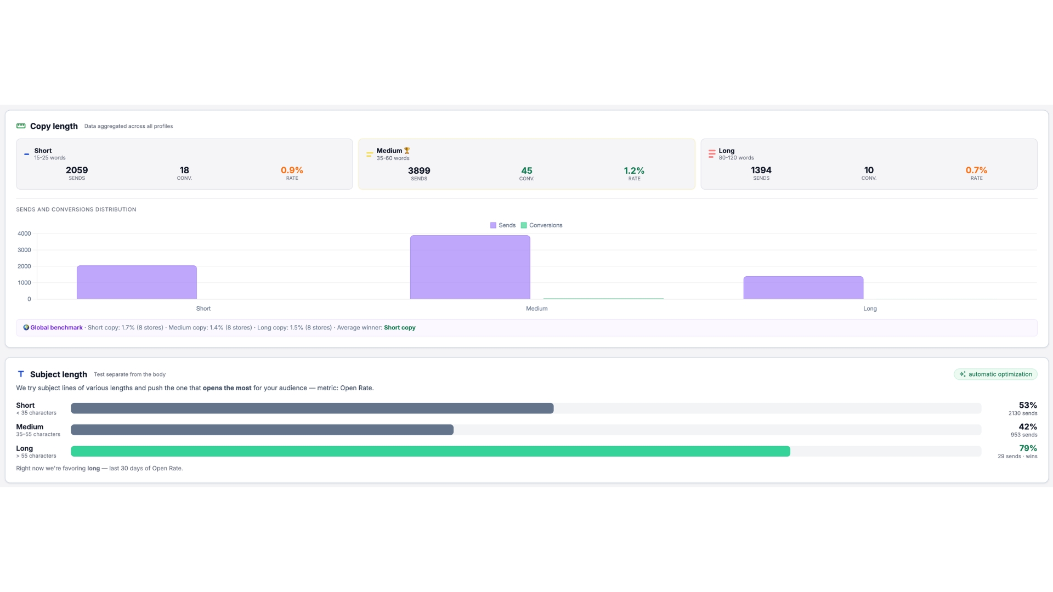Click the "0.7%" rate value
This screenshot has width=1053, height=592.
[x=976, y=170]
